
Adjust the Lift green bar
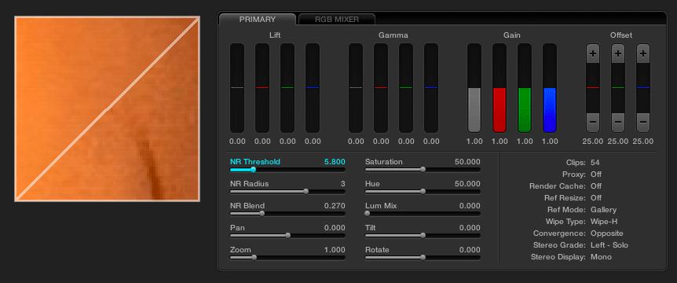coord(287,88)
